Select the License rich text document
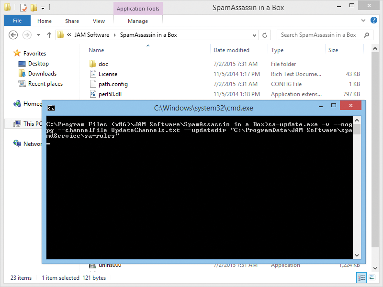The image size is (383, 287). [106, 74]
